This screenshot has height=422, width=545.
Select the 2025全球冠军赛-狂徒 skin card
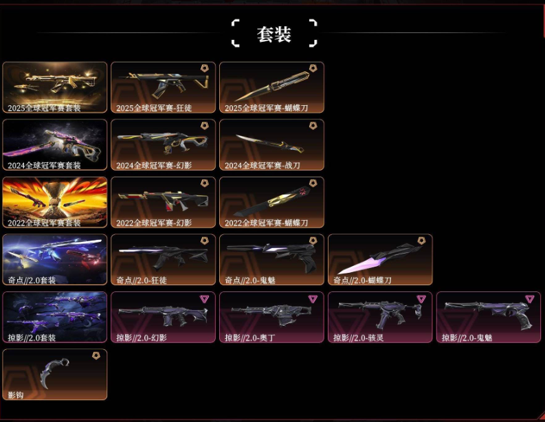[163, 87]
